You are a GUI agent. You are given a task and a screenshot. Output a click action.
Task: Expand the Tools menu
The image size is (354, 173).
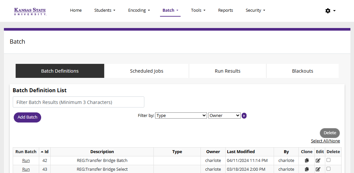pyautogui.click(x=198, y=10)
